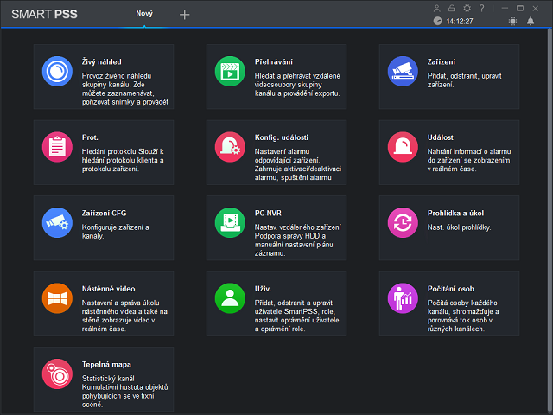This screenshot has width=553, height=415.
Task: Open help via the question mark icon
Action: coord(482,8)
